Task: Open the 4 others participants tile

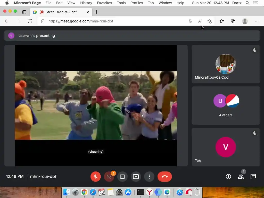Action: click(226, 105)
